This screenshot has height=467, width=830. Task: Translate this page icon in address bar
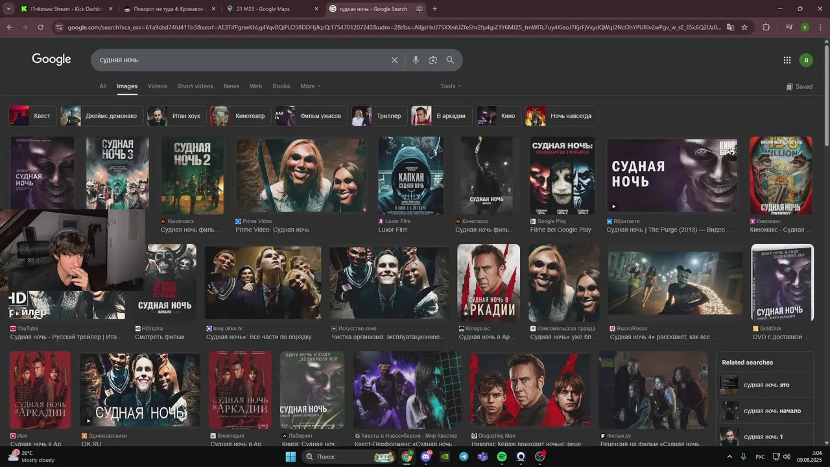pos(730,27)
